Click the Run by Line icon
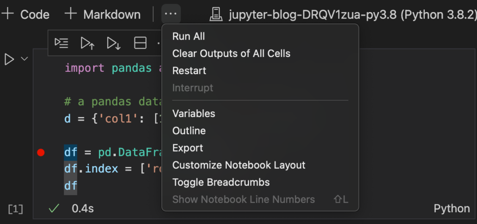477x224 pixels. [x=61, y=43]
